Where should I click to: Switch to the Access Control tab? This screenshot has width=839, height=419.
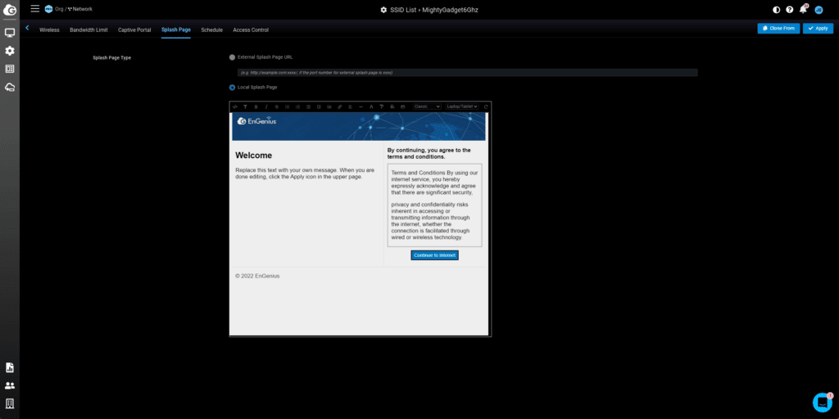[250, 29]
